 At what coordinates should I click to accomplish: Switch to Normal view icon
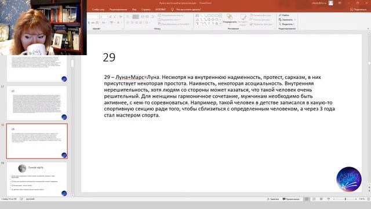[x=307, y=199]
